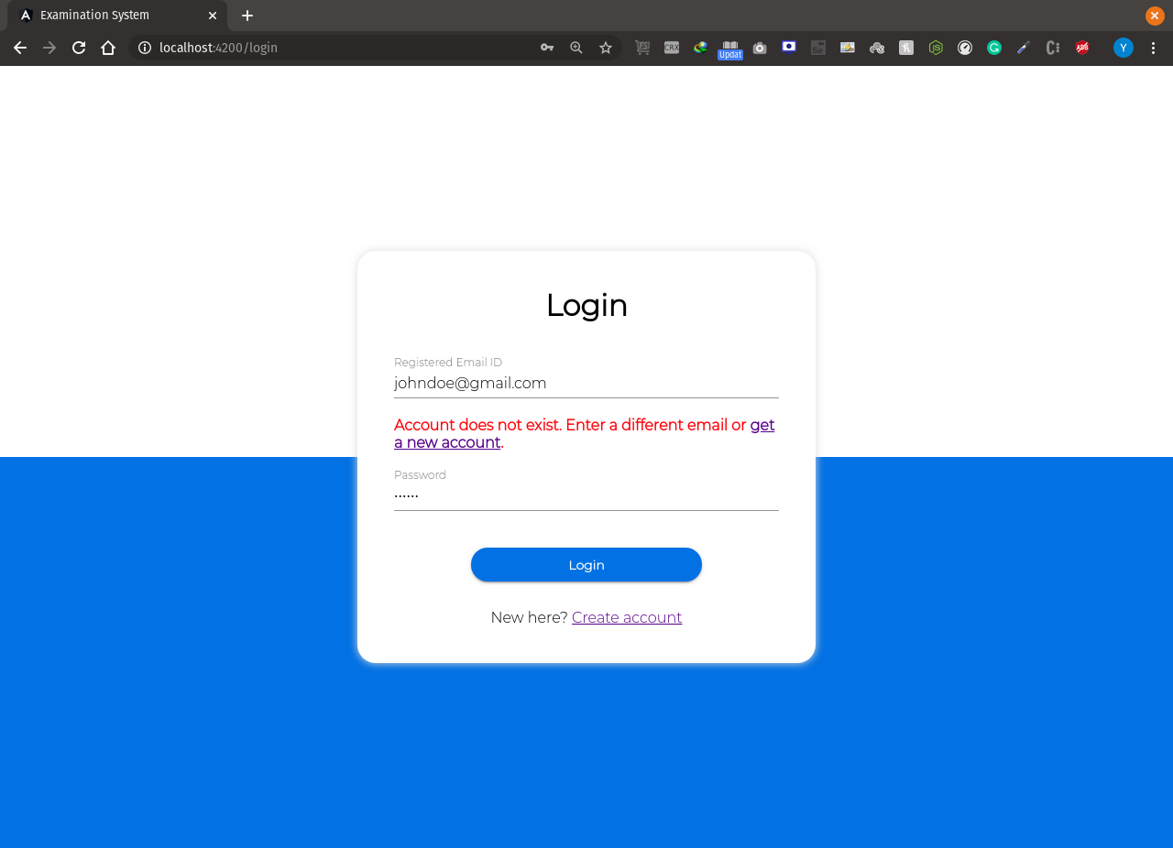The height and width of the screenshot is (848, 1173).
Task: Follow the 'get a new account' link
Action: [585, 434]
